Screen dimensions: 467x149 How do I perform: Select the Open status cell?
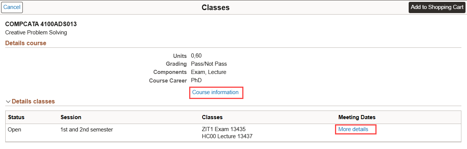15,130
